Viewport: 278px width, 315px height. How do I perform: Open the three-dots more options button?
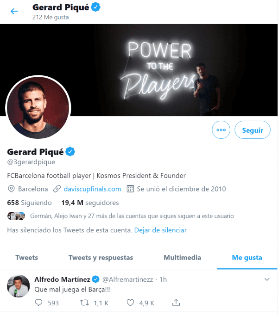point(221,130)
